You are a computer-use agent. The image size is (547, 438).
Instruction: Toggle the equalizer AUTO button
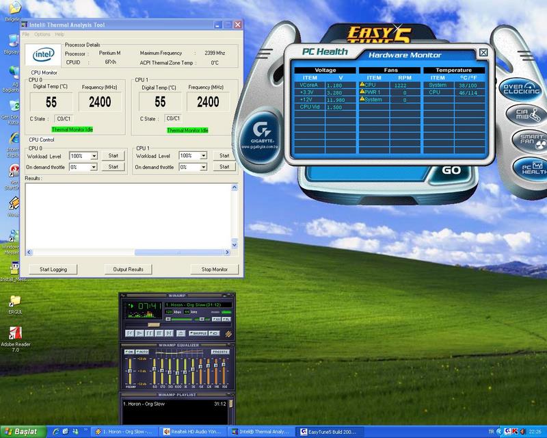[142, 352]
